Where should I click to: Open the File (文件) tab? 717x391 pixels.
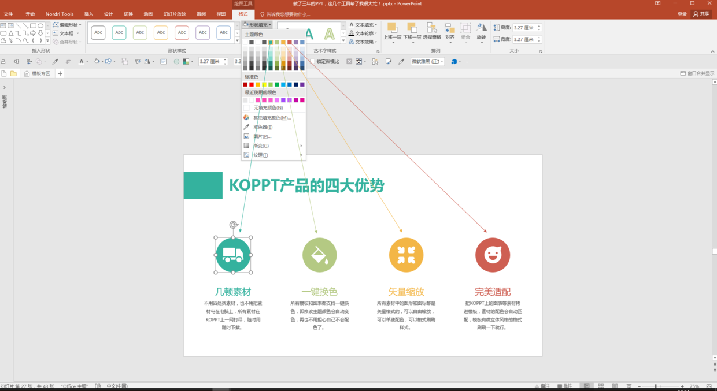[x=8, y=14]
